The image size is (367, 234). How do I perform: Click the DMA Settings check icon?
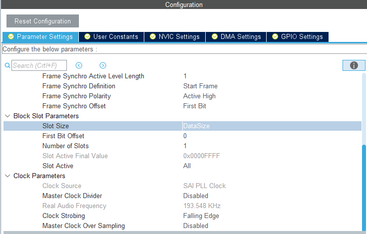[x=214, y=36]
